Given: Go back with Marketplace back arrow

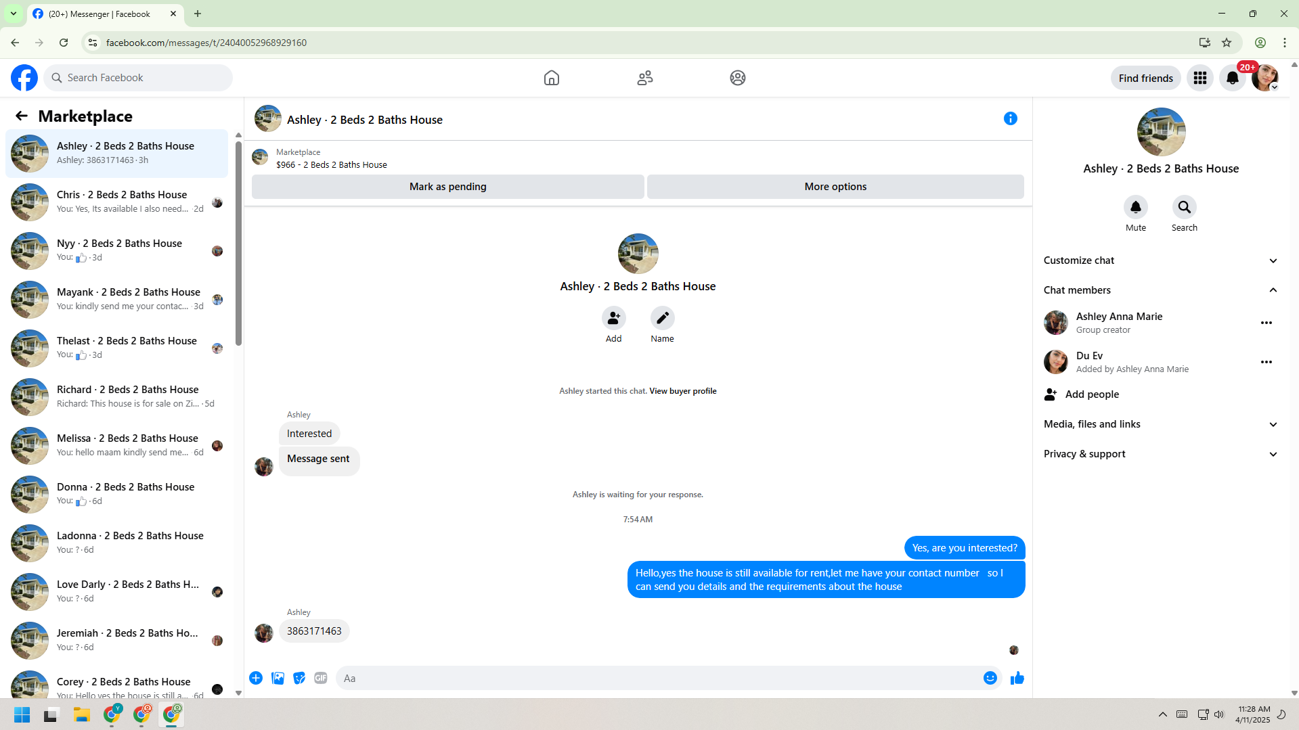Looking at the screenshot, I should click(22, 116).
